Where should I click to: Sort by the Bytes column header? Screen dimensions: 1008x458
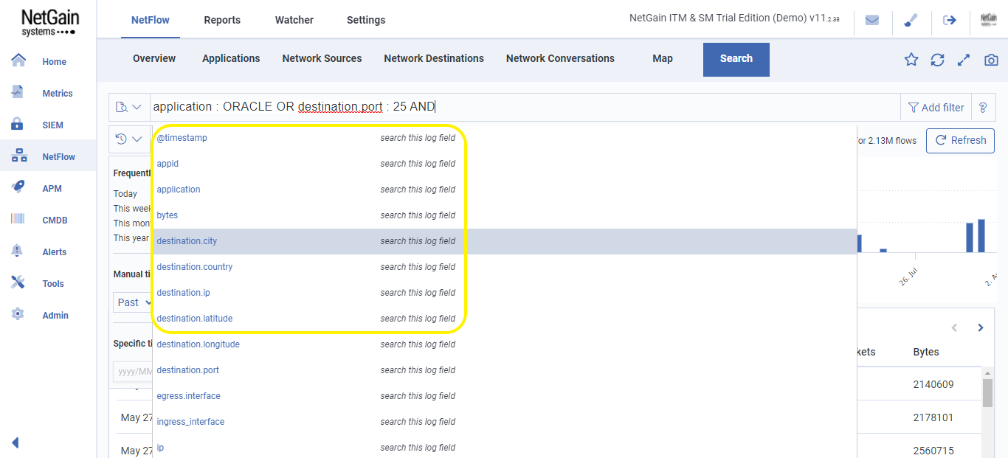[925, 352]
